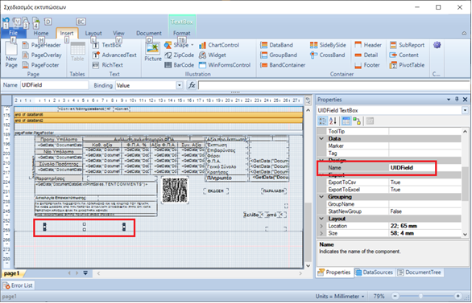Screen dimensions: 472x303
Task: Open the Error List tab
Action: coord(18,285)
